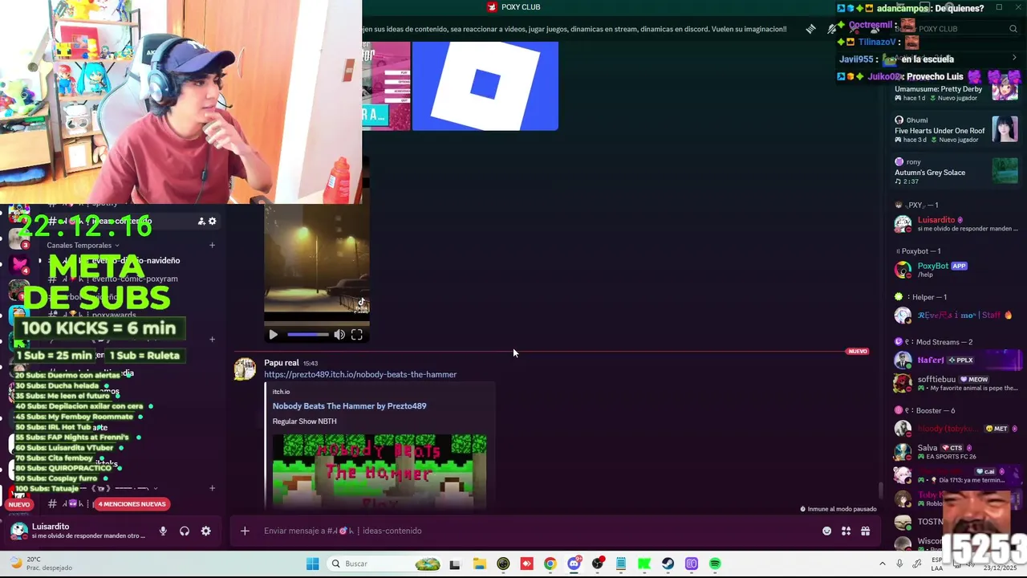Click the Inmune al modo pausado label
The height and width of the screenshot is (578, 1027).
coord(838,509)
